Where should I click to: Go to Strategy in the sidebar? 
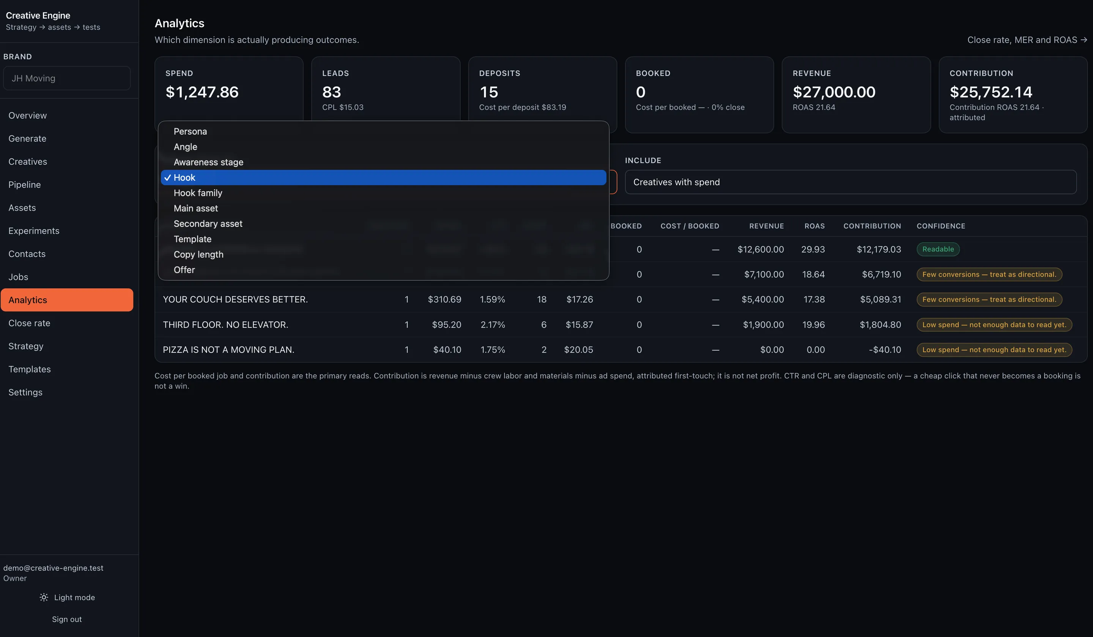pos(67,346)
